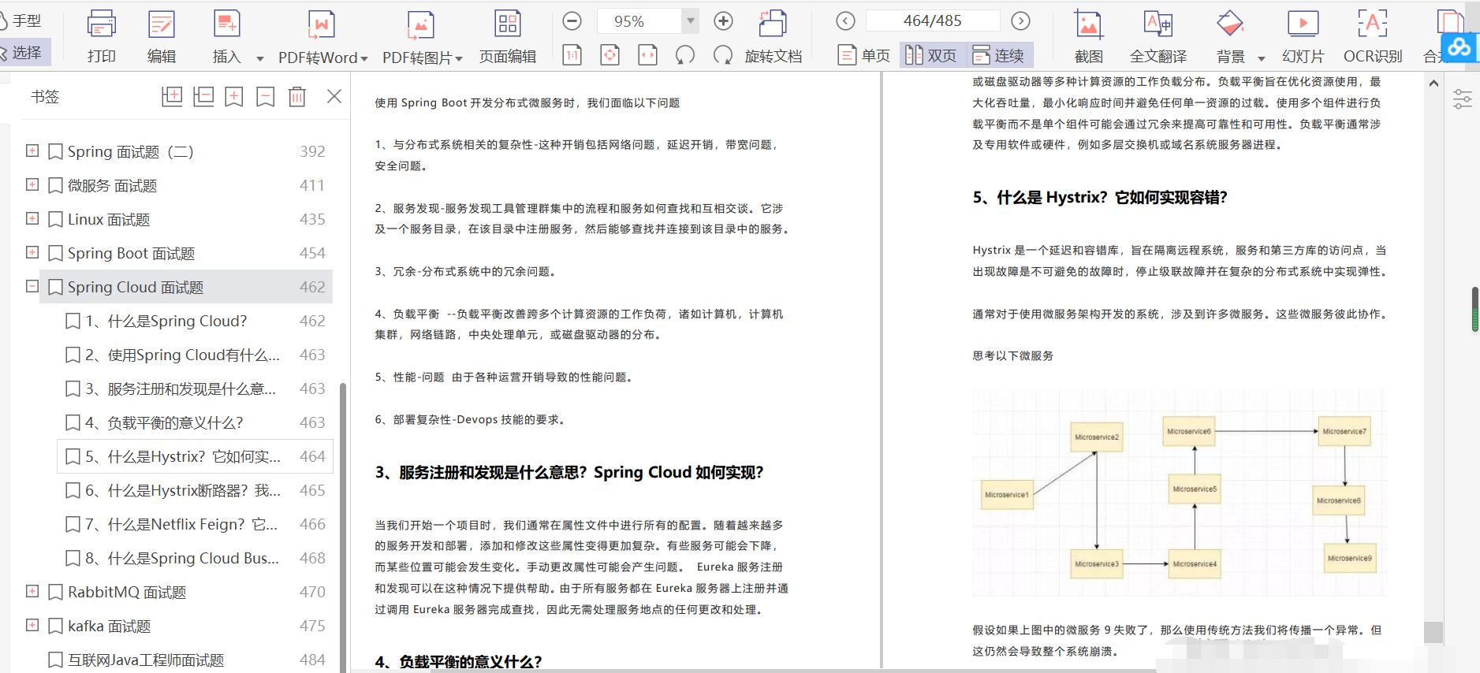Viewport: 1480px width, 673px height.
Task: Expand 微服务 面试题 bookmark
Action: pyautogui.click(x=32, y=184)
